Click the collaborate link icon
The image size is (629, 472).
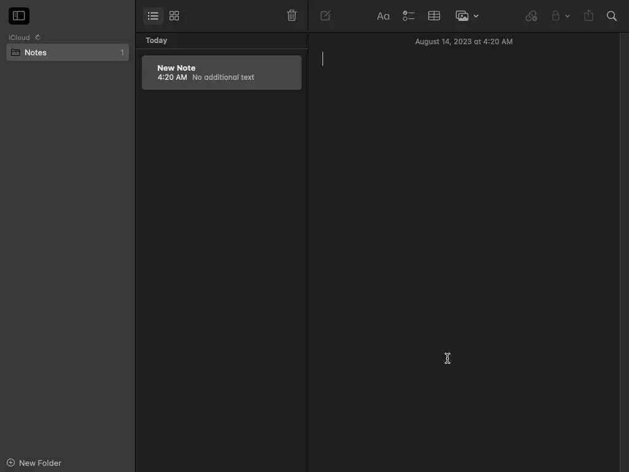(531, 15)
